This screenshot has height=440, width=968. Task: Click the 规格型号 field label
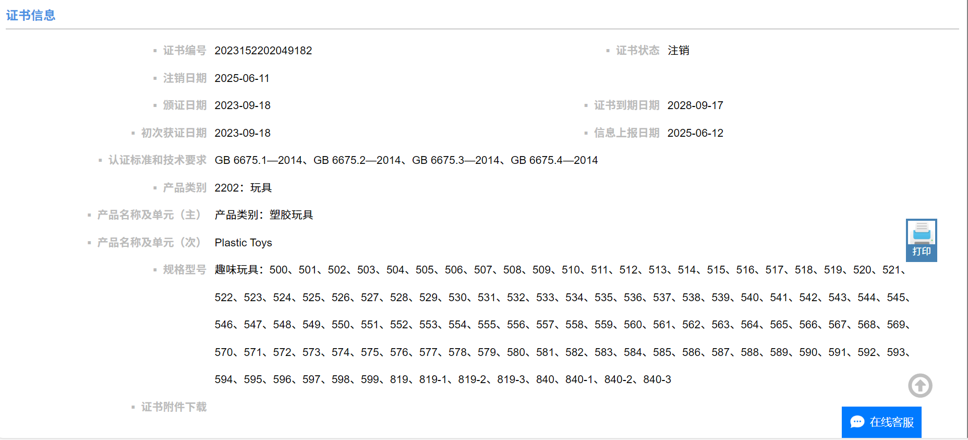(x=185, y=270)
